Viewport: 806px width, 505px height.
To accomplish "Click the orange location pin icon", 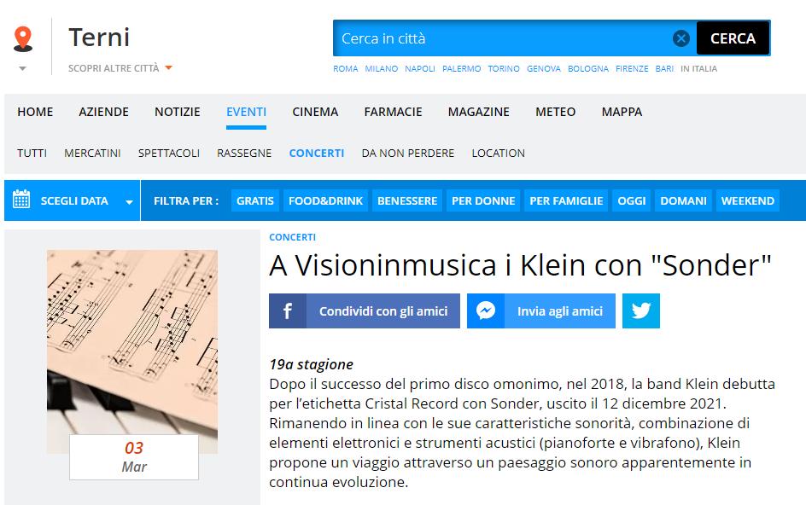I will coord(22,38).
